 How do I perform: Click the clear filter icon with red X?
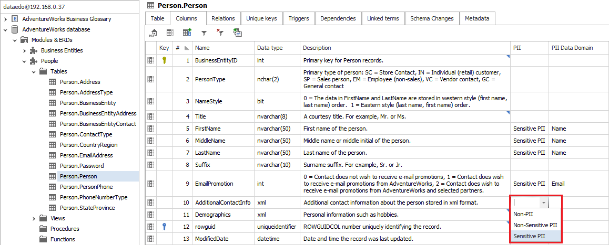[x=220, y=33]
